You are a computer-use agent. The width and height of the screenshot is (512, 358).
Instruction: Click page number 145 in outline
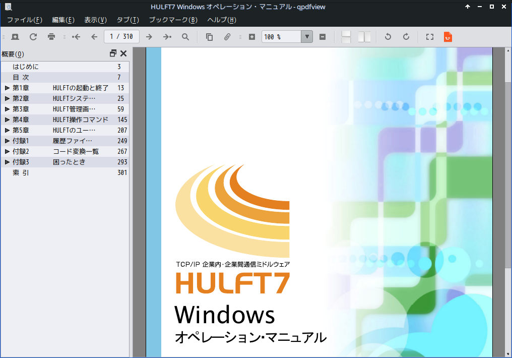tap(122, 120)
